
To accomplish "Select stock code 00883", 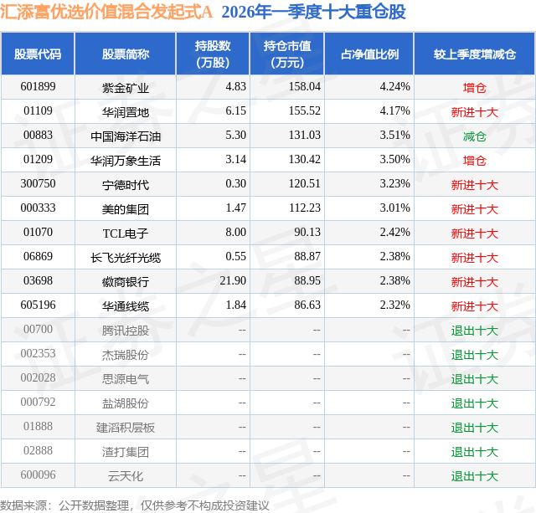I will point(38,136).
